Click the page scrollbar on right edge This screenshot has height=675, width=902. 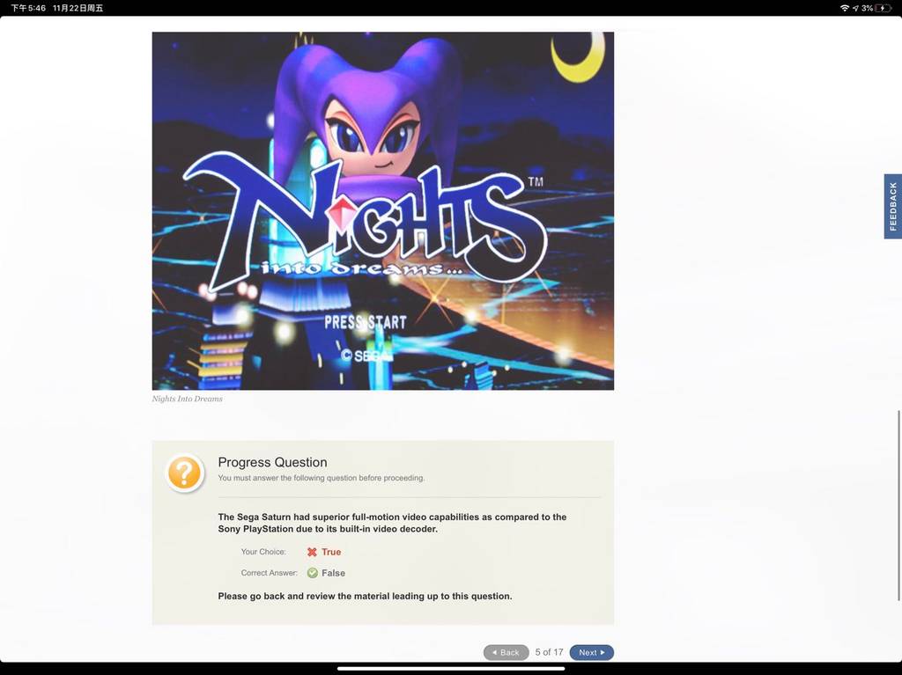[x=898, y=506]
